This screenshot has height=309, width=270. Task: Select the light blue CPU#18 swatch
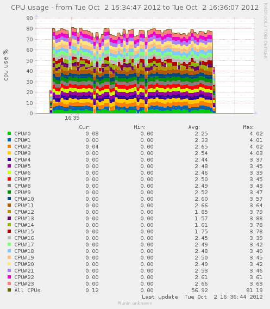9,251
